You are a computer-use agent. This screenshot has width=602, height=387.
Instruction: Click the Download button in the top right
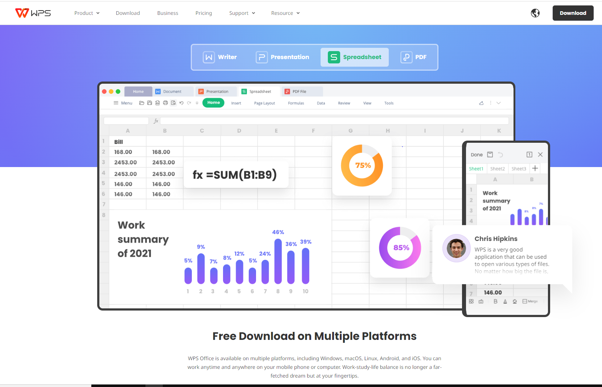coord(573,13)
